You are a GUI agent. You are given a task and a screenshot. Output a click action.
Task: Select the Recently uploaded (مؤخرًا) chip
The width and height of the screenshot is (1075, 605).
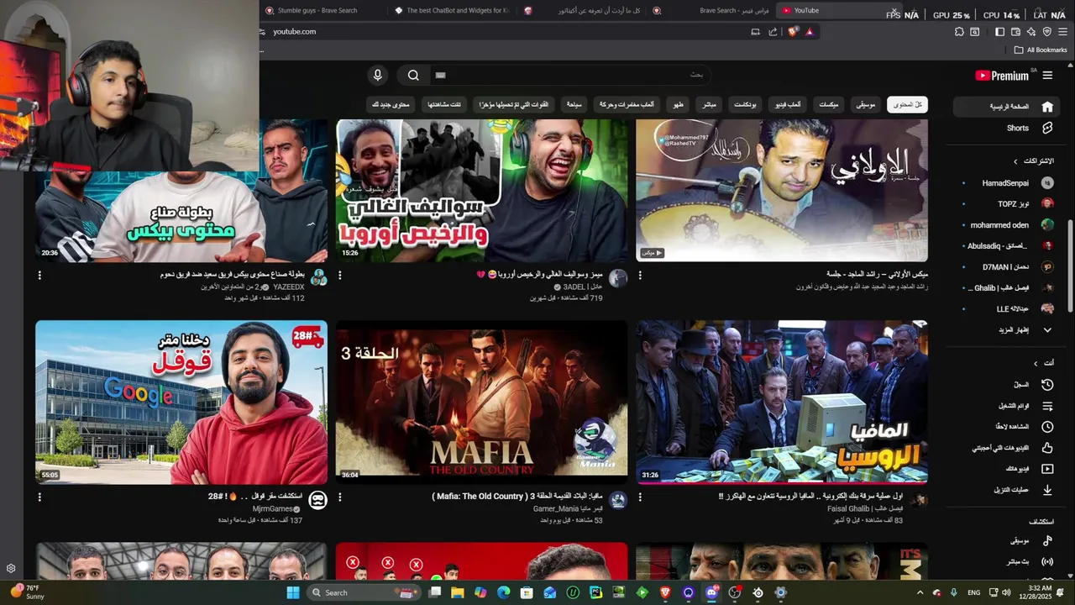coord(513,105)
